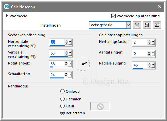Reset settings to default with arrow icon
Image resolution: width=167 pixels, height=121 pixels.
(x=157, y=25)
